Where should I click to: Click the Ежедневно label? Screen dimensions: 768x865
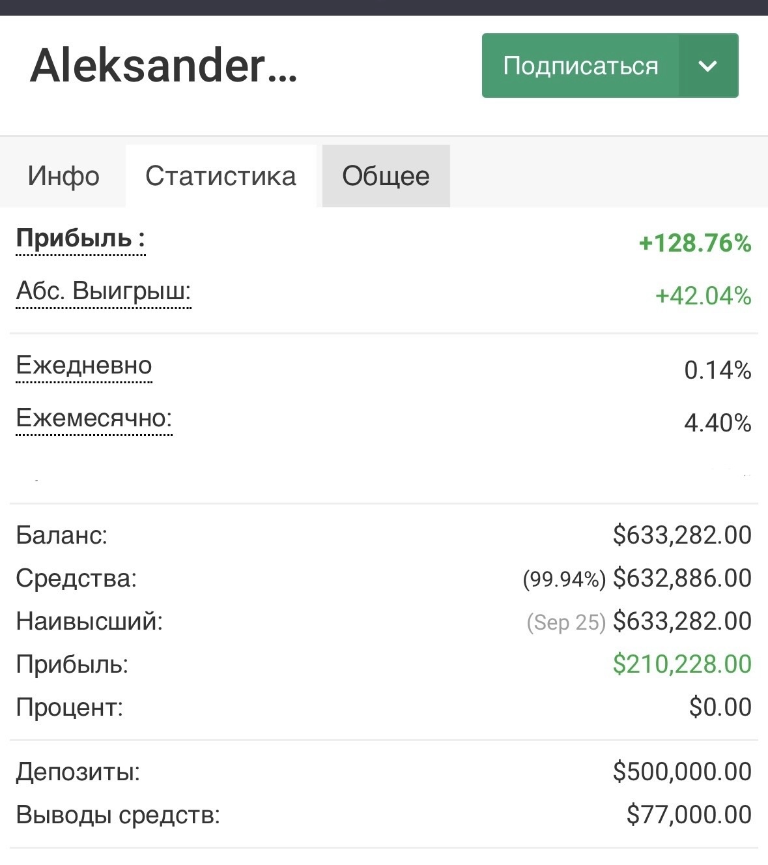pyautogui.click(x=84, y=366)
